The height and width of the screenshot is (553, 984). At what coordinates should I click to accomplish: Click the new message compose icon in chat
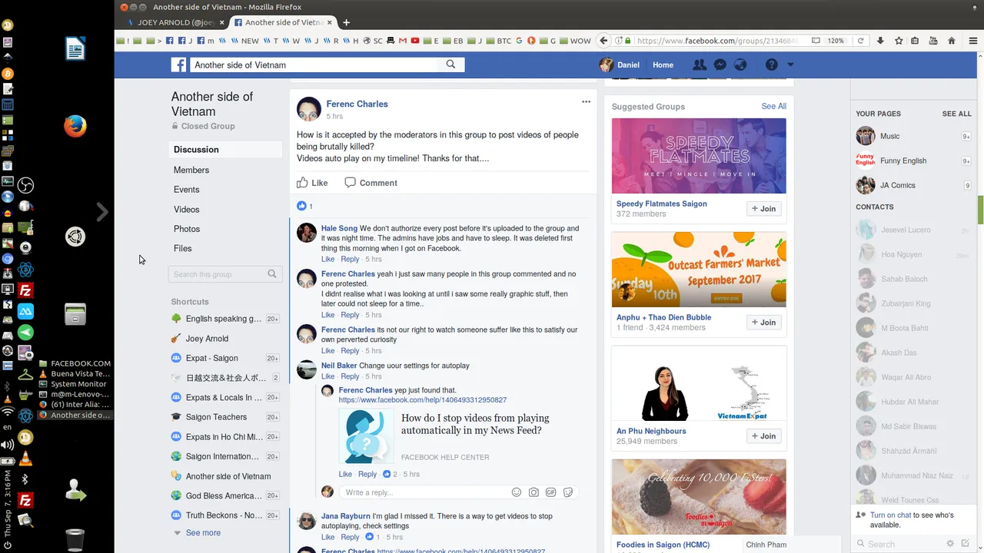(x=966, y=544)
